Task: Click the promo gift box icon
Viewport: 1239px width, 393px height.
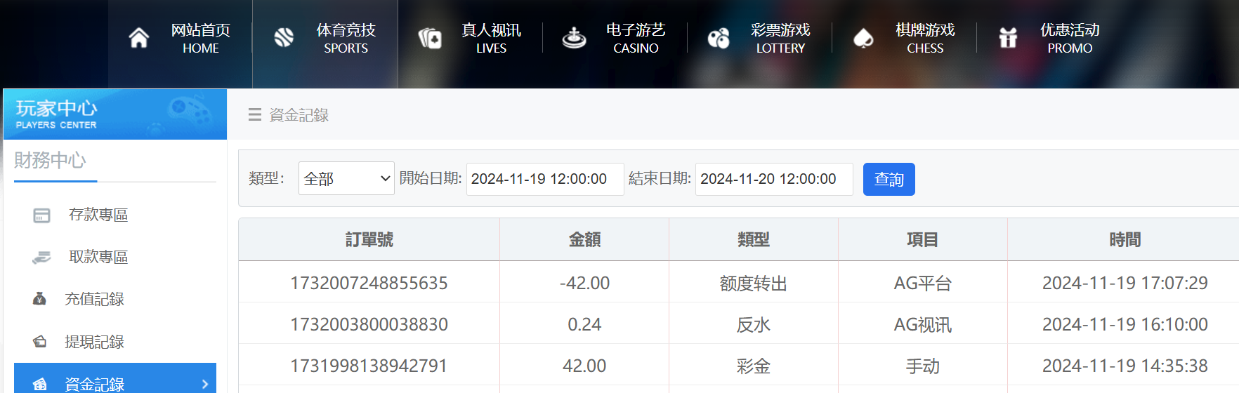Action: (x=1008, y=38)
